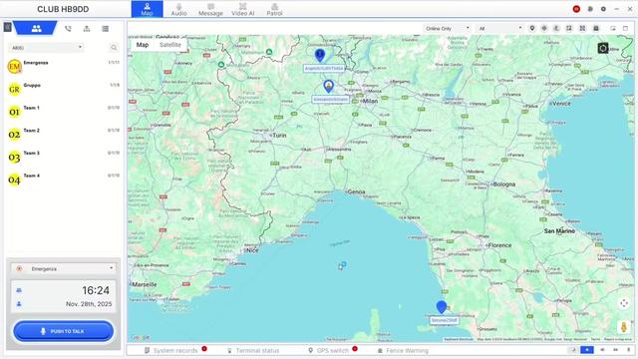
Task: Click the map marker with avatar near Milan
Action: tap(328, 86)
